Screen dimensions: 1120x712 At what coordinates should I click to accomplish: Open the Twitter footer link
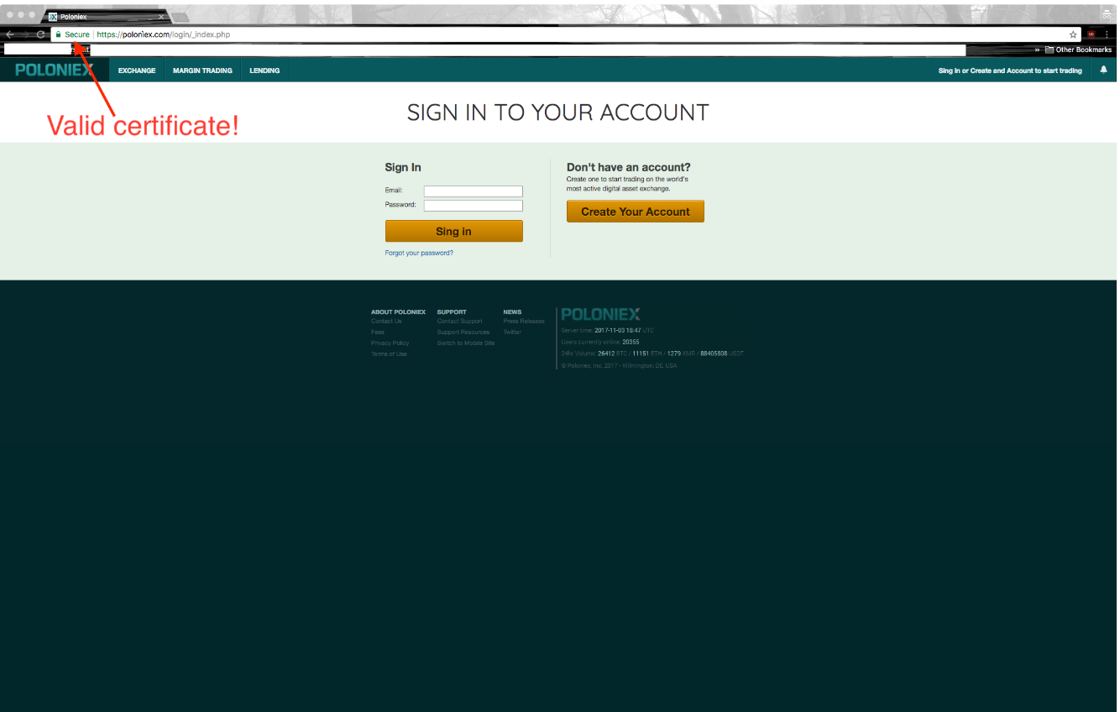click(512, 332)
